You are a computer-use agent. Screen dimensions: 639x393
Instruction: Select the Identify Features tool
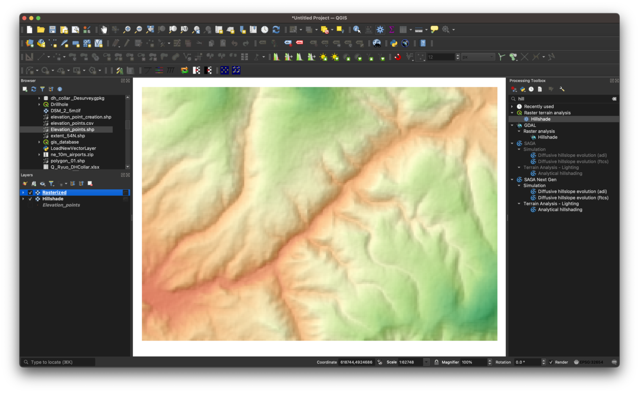tap(357, 30)
